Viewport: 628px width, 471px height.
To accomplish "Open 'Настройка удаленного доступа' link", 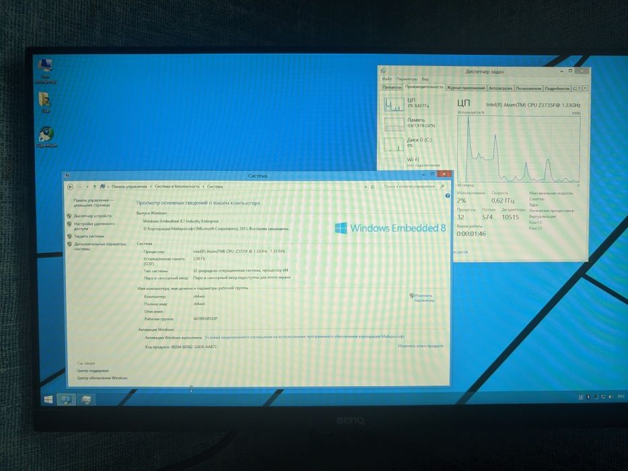I will pos(94,226).
